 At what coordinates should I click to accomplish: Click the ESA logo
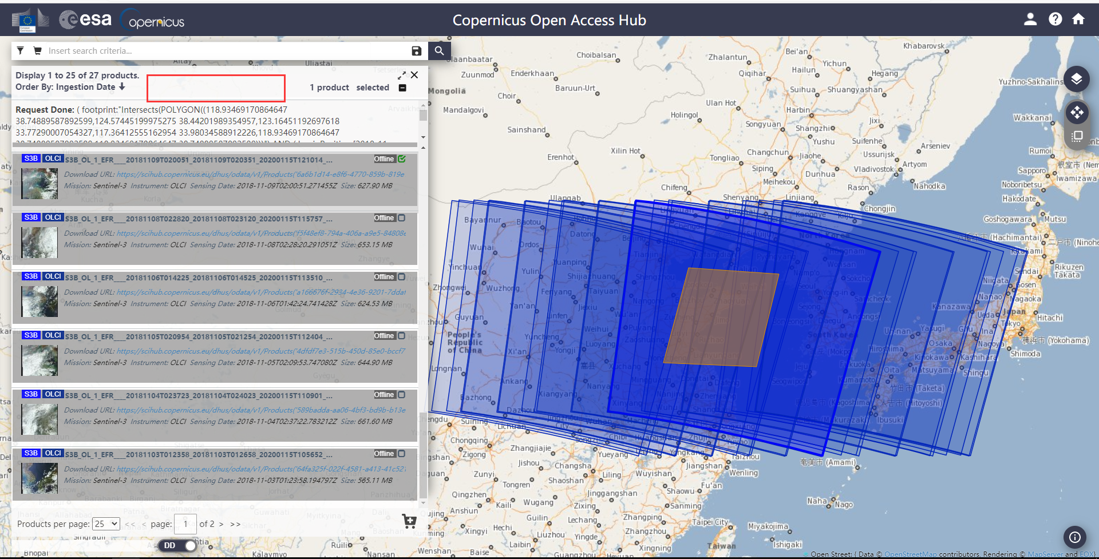click(x=85, y=19)
